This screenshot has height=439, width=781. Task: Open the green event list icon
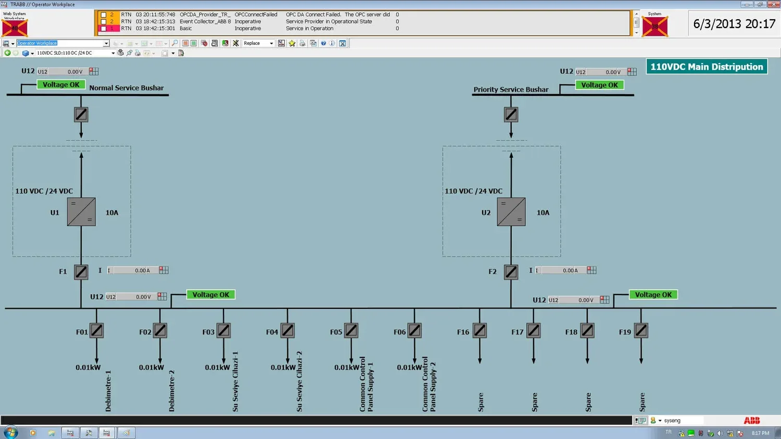coord(194,43)
